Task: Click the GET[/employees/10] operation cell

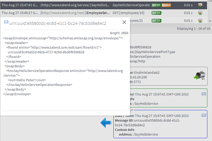Action: pos(128,13)
